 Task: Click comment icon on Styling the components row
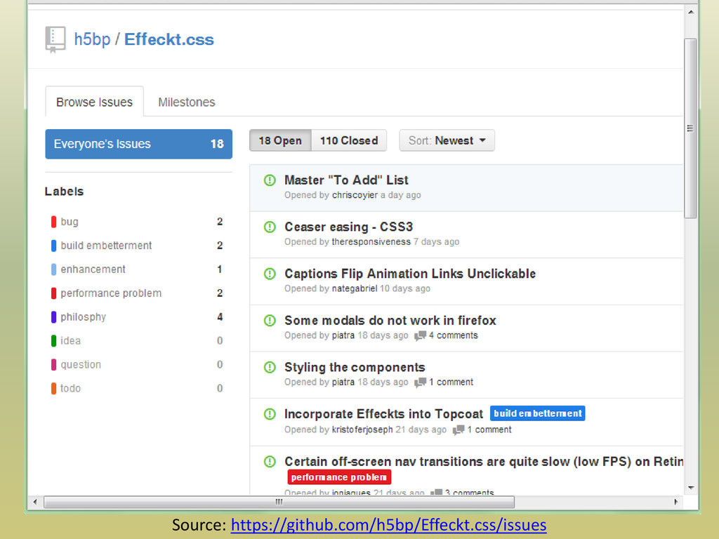[x=420, y=382]
